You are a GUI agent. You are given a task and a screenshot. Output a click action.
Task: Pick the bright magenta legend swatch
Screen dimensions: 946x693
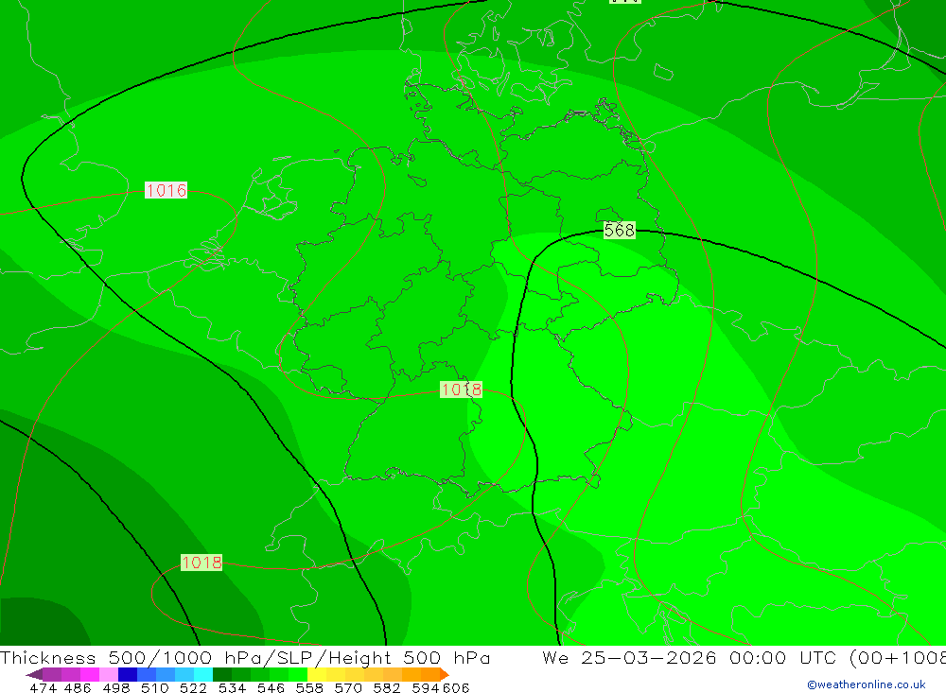tap(90, 674)
